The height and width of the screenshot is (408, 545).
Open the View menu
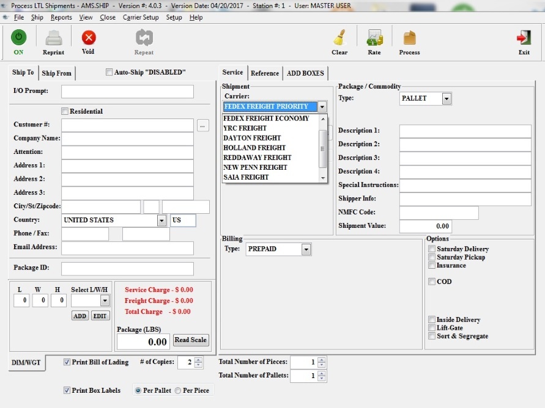click(86, 17)
